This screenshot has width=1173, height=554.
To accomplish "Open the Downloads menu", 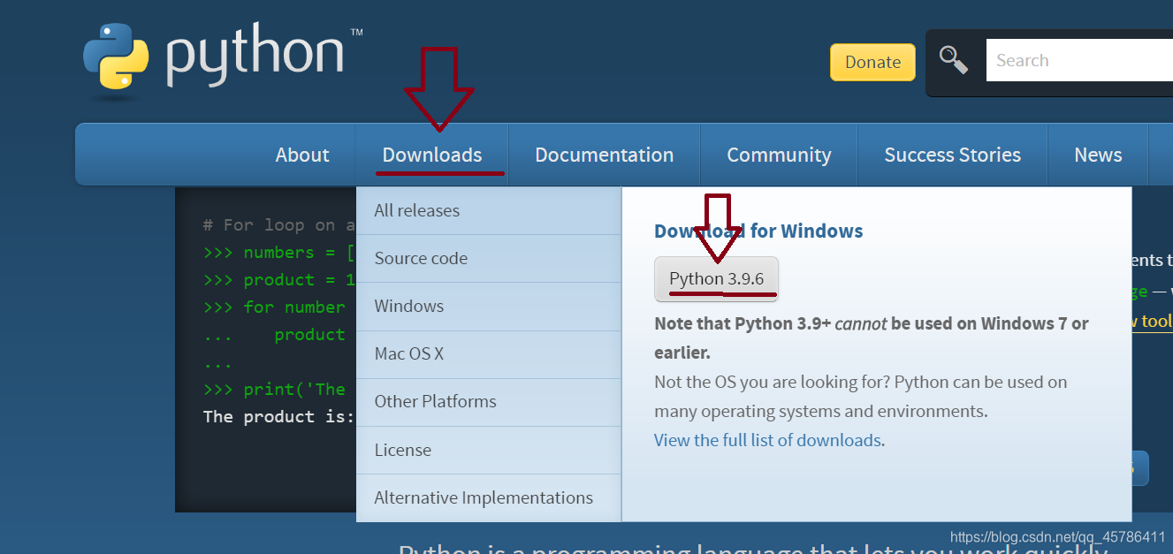I will tap(432, 155).
